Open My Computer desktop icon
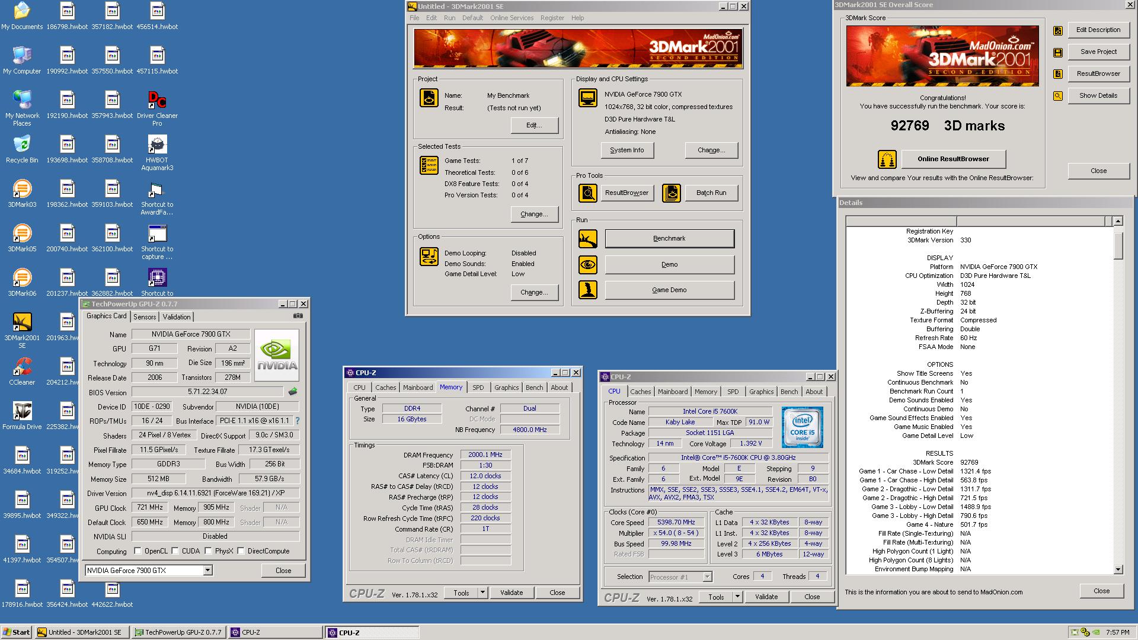The height and width of the screenshot is (640, 1138). [22, 60]
